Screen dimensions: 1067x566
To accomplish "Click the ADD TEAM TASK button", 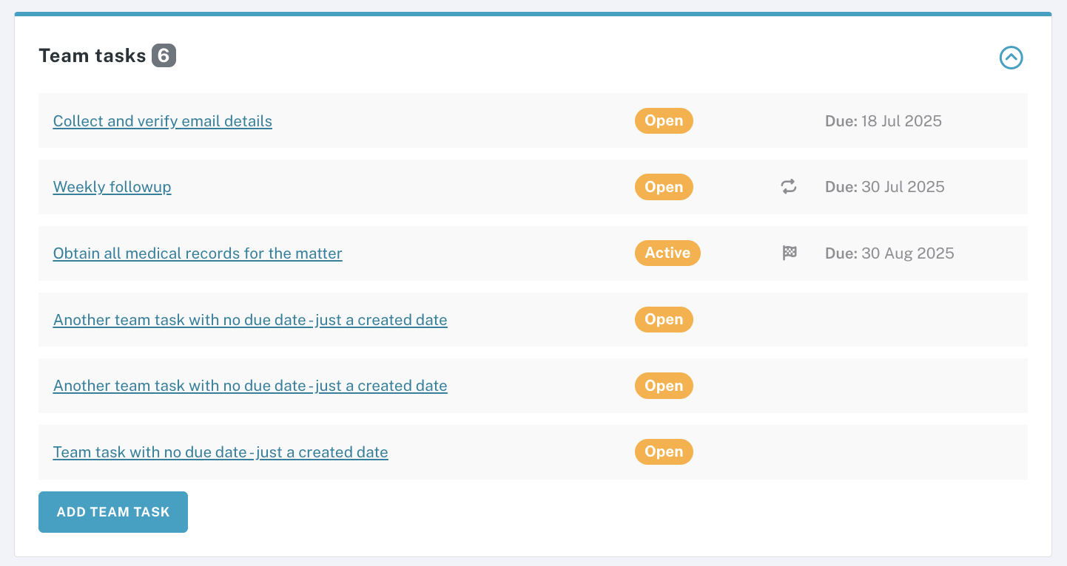I will [x=112, y=511].
